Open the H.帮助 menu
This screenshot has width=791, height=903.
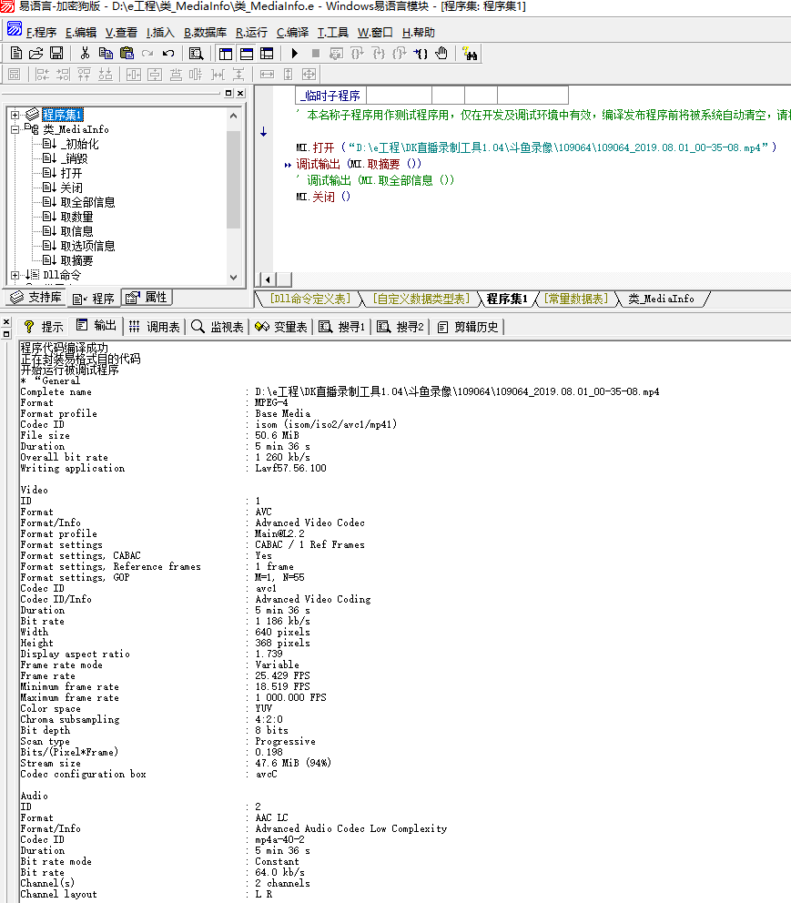click(x=419, y=32)
